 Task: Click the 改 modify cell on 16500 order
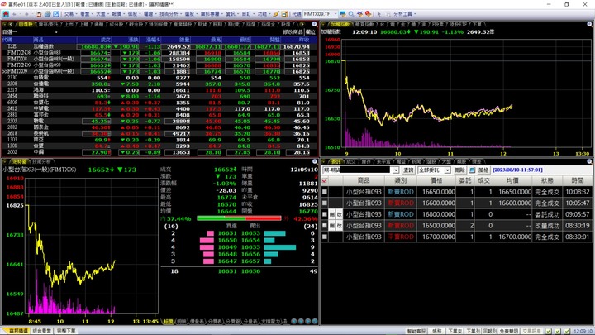[340, 226]
